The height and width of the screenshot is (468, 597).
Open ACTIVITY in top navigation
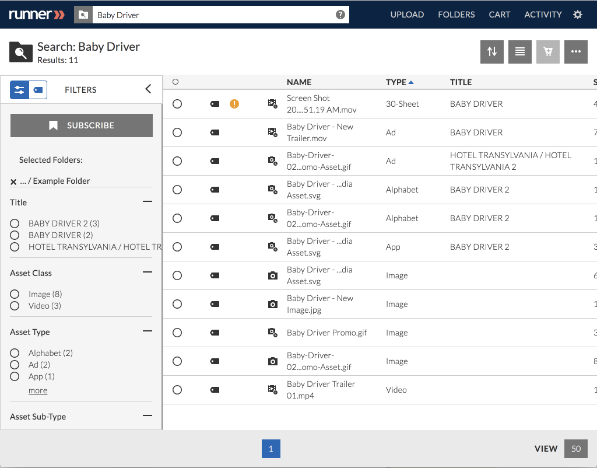543,15
